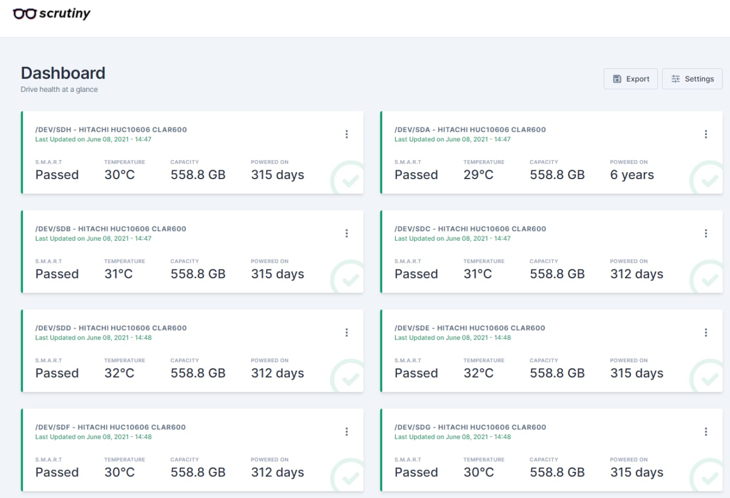Click the 558.8 GB capacity on SDB card
This screenshot has height=498, width=730.
coord(198,274)
